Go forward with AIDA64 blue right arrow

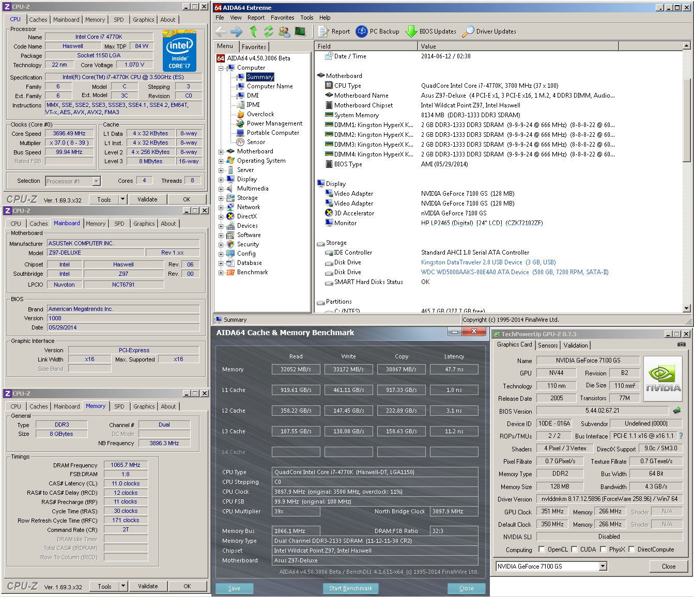tap(237, 32)
